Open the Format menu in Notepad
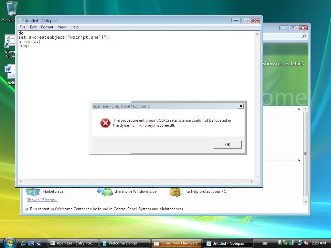 47,27
